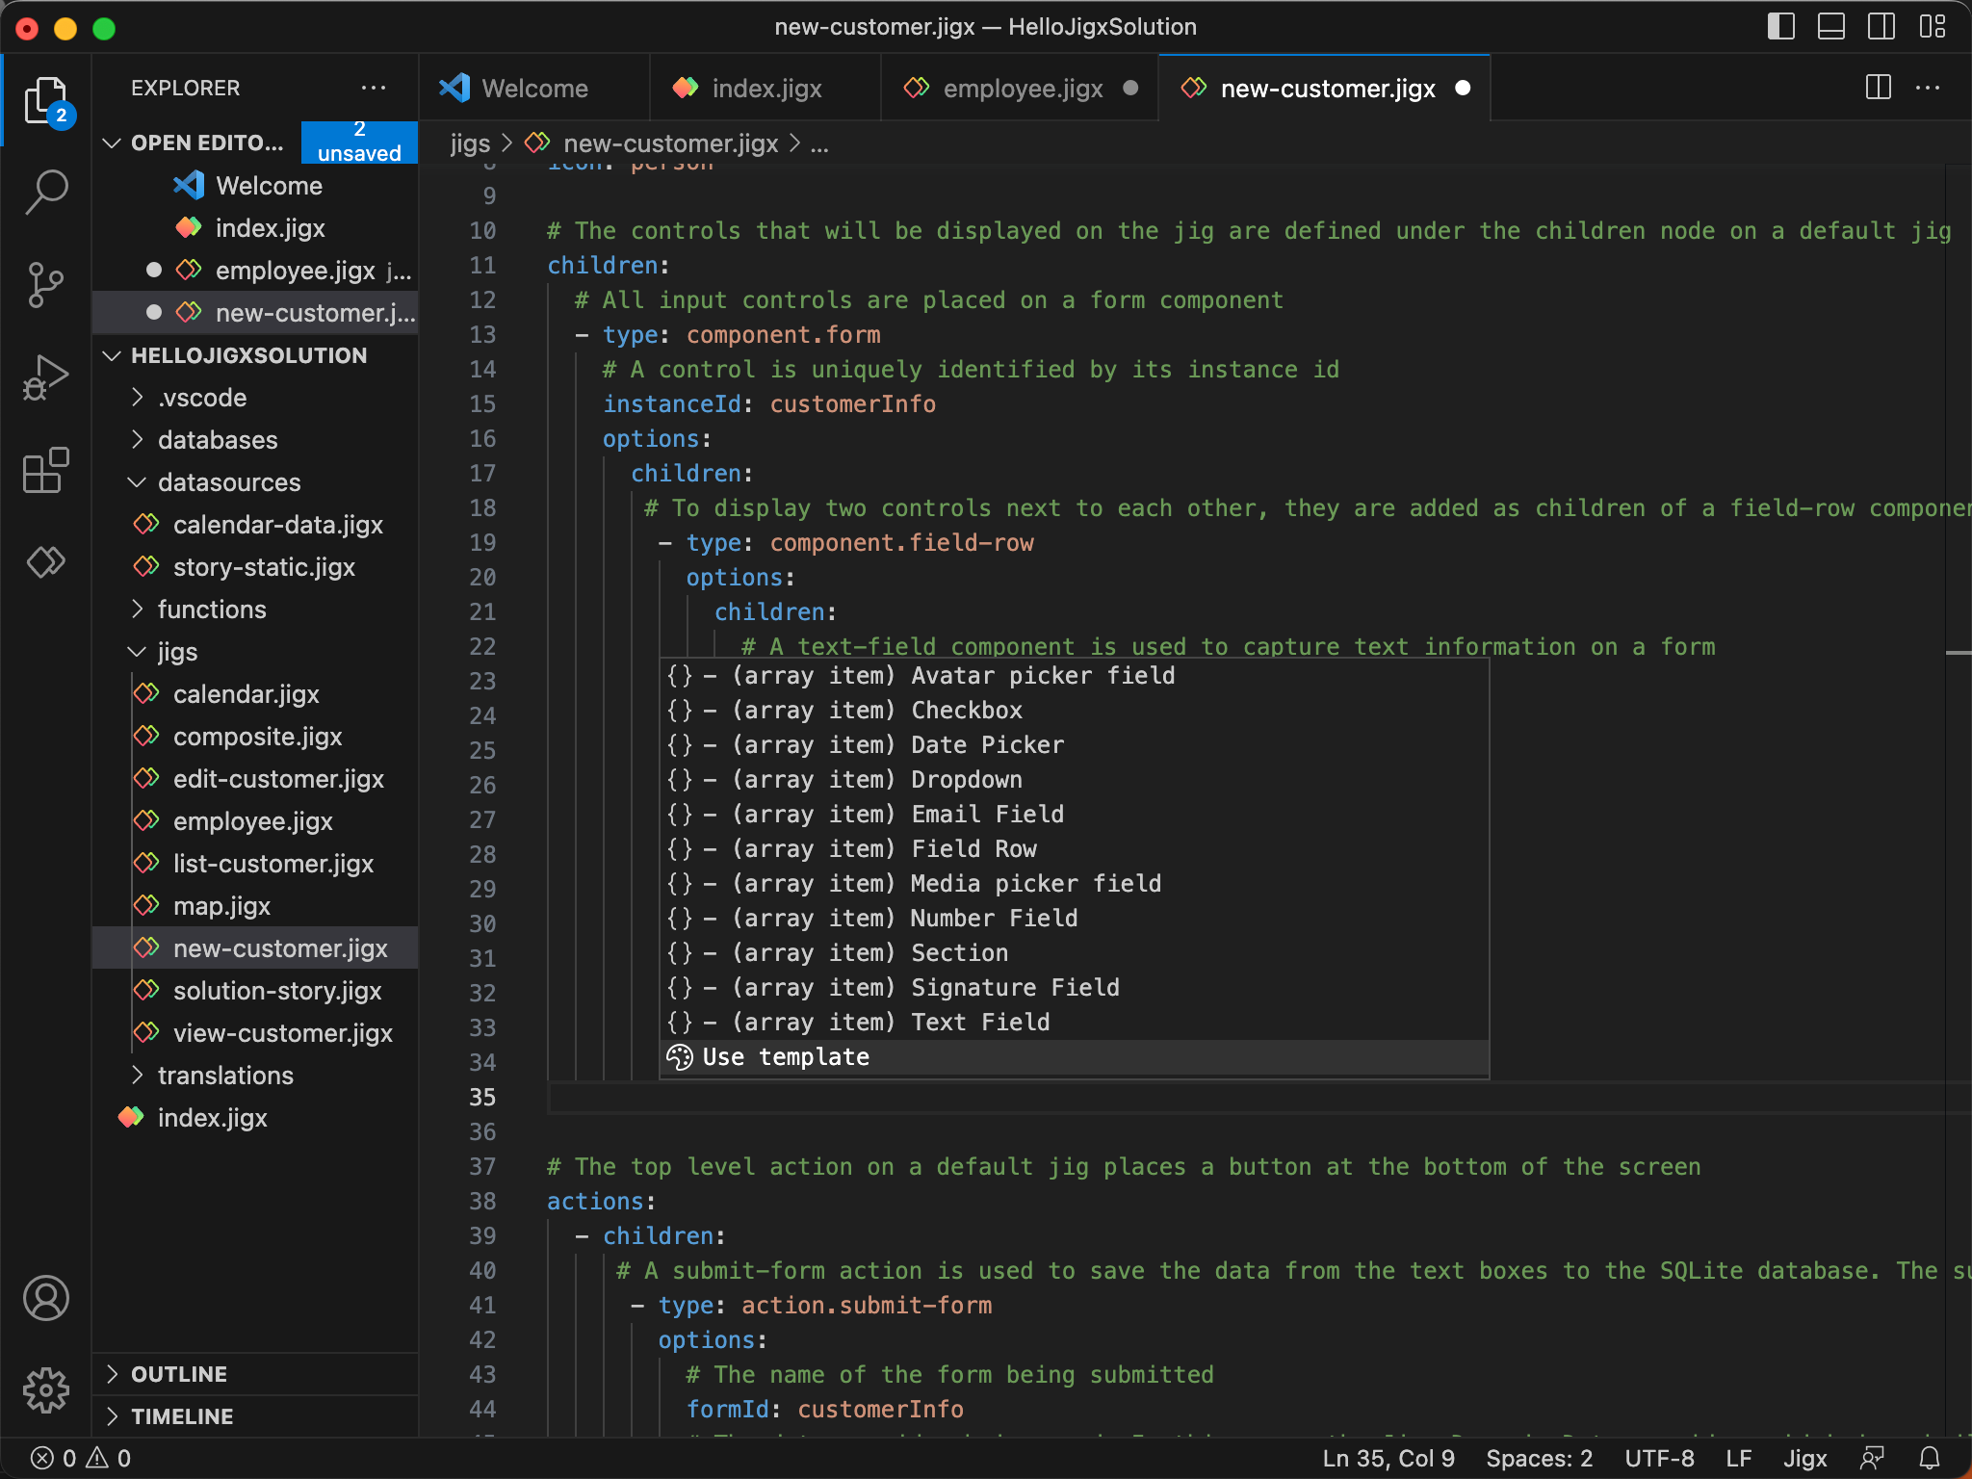Open the Manage gear icon
The width and height of the screenshot is (1972, 1479).
46,1390
